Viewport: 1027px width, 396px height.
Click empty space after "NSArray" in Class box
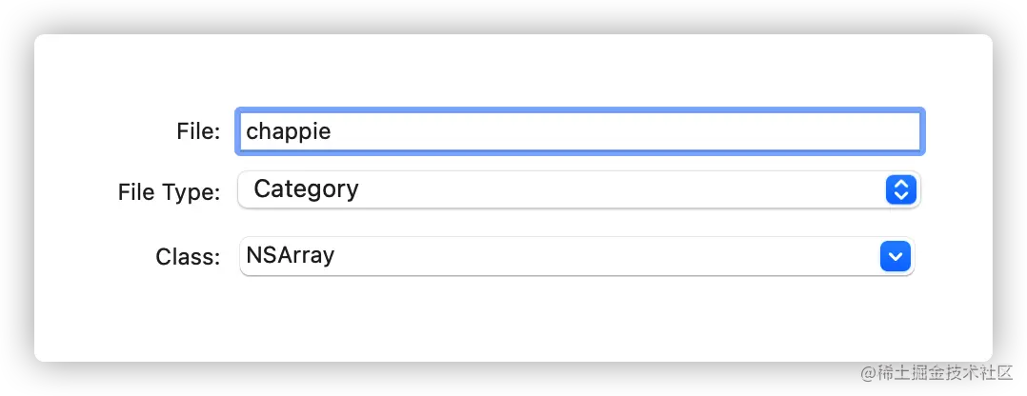610,256
